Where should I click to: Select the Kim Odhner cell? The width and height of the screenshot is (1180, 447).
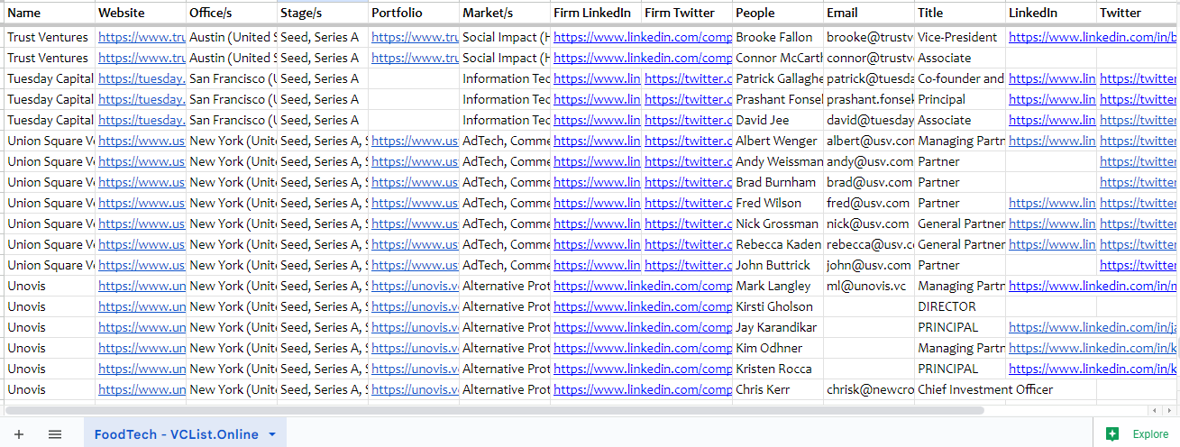(x=778, y=348)
